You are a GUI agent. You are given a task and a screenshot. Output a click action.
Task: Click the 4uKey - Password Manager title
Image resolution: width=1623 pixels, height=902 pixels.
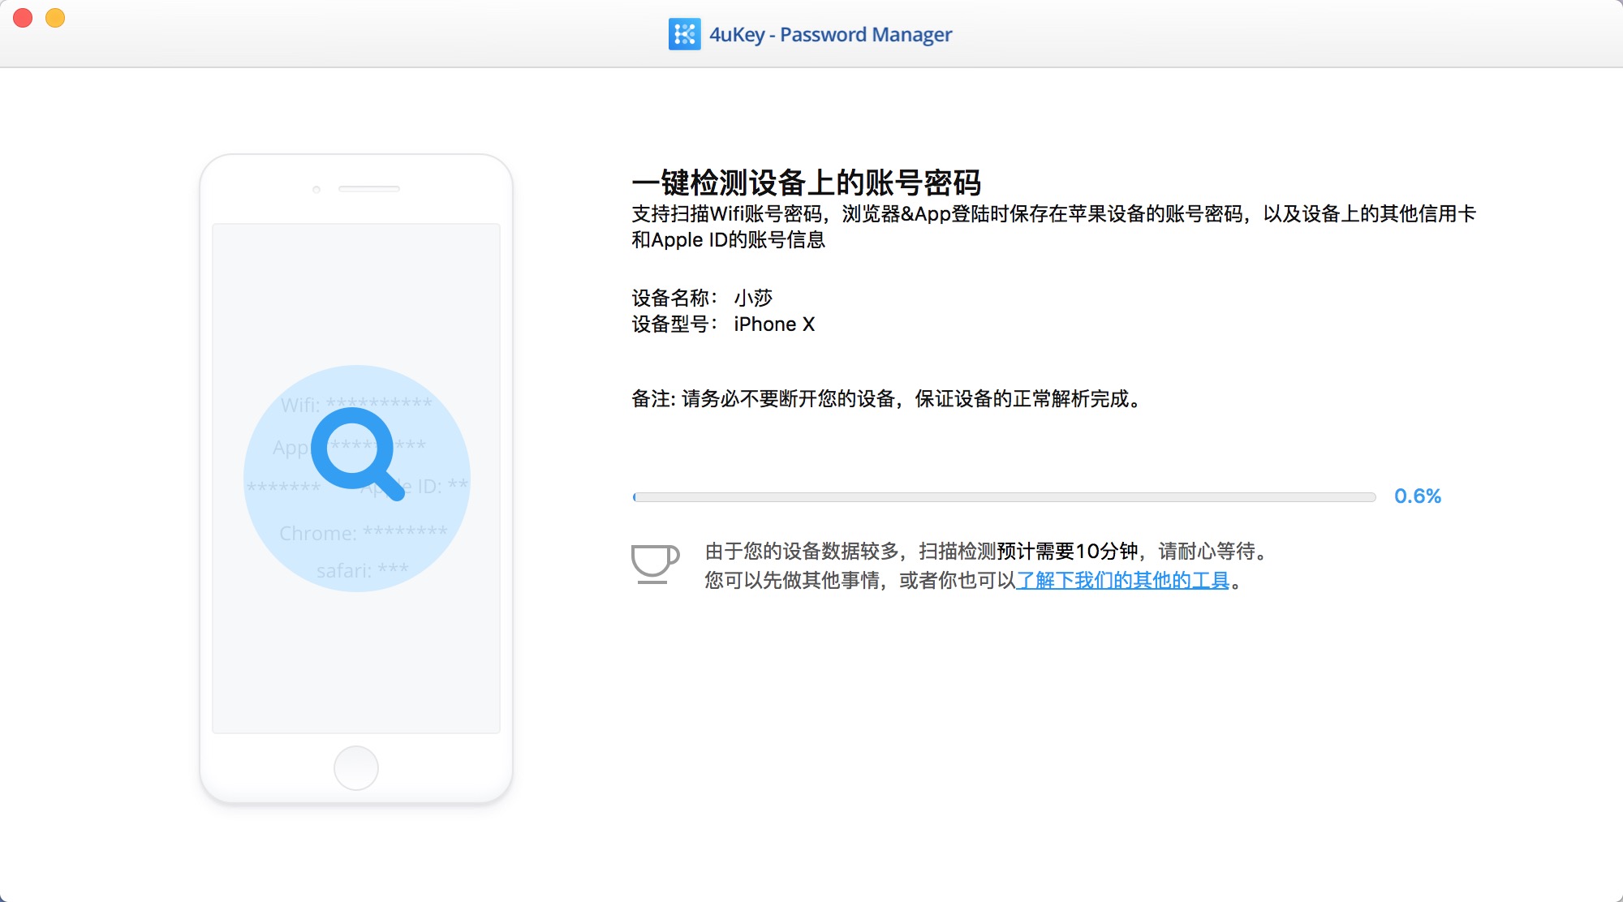(x=830, y=35)
